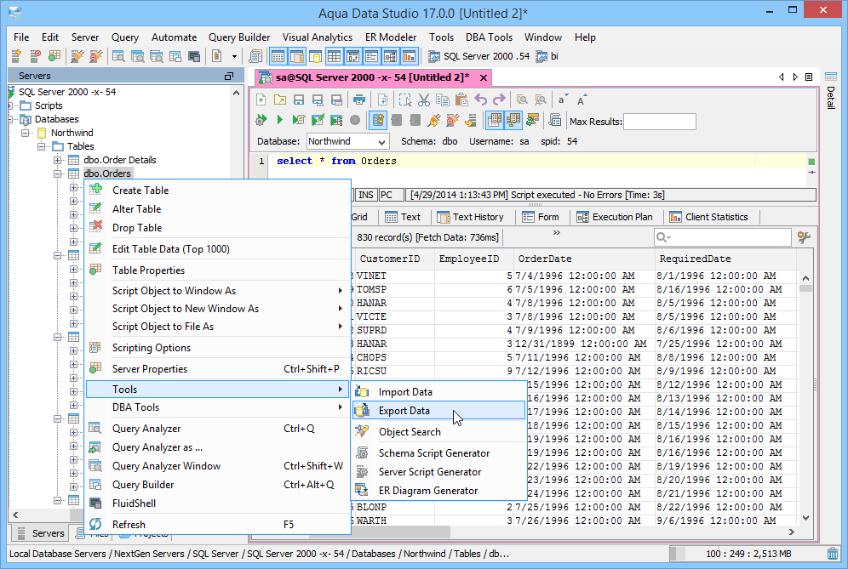This screenshot has height=569, width=848.
Task: Click the tab list icon right of tab arrows
Action: [x=809, y=77]
